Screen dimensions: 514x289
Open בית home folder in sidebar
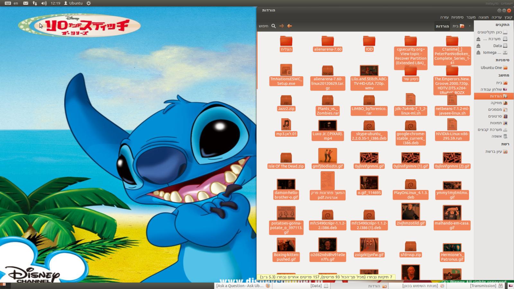[x=494, y=83]
